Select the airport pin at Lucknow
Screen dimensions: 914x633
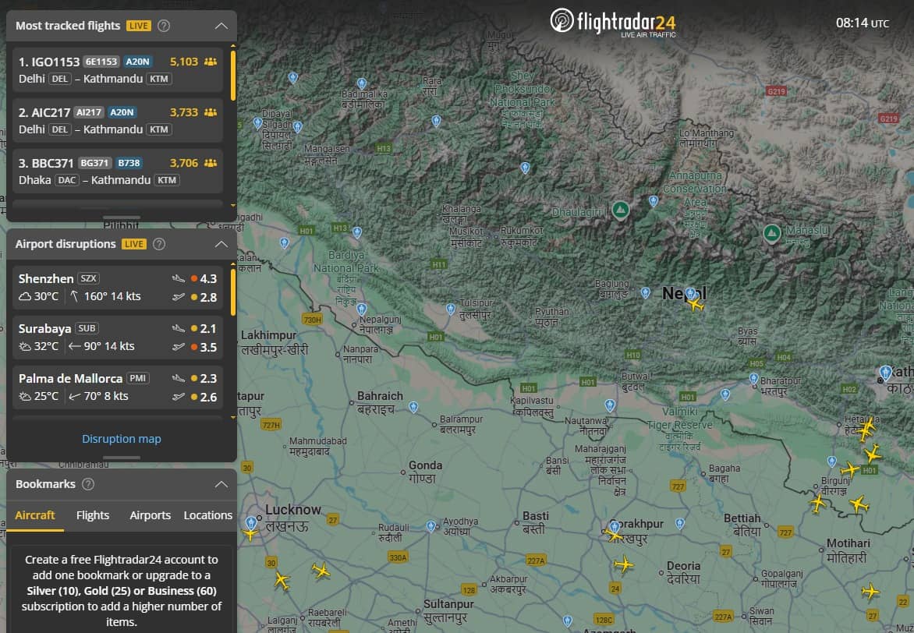pyautogui.click(x=251, y=522)
